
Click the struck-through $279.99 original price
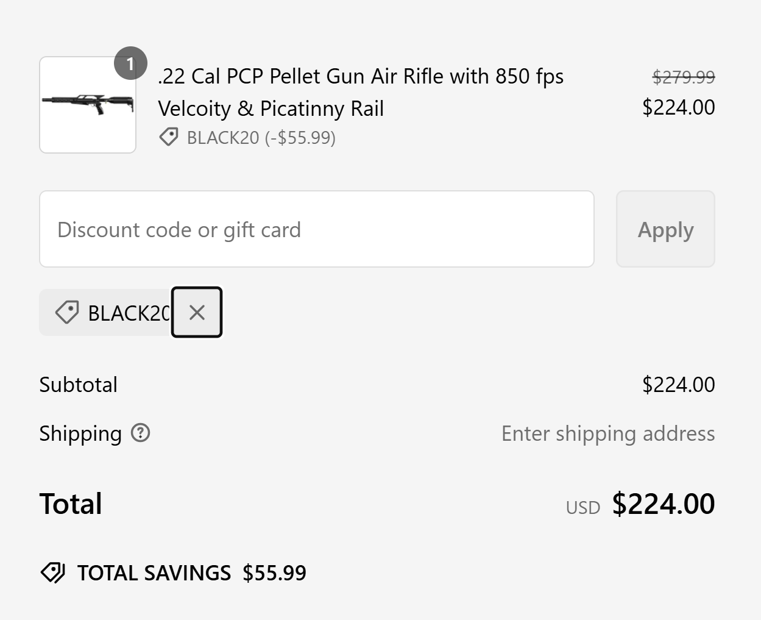click(x=684, y=77)
